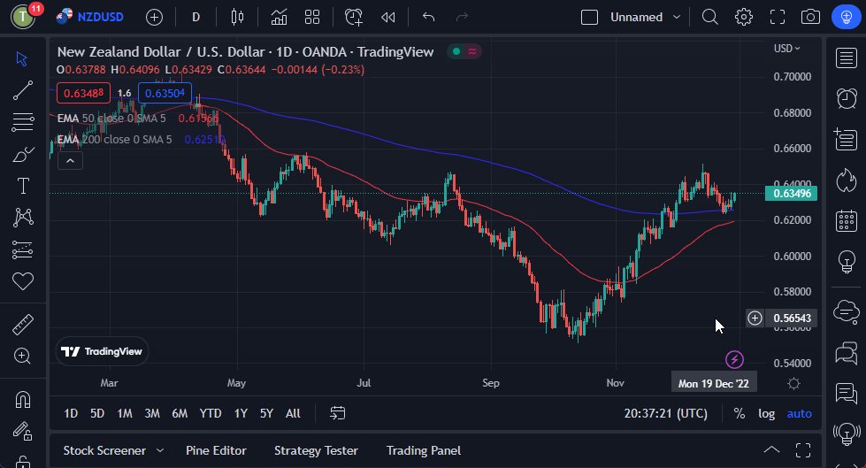Open the indicators menu in top toolbar
Screen dimensions: 866x468
pyautogui.click(x=279, y=17)
